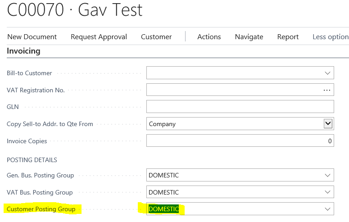Open the Actions menu

209,37
